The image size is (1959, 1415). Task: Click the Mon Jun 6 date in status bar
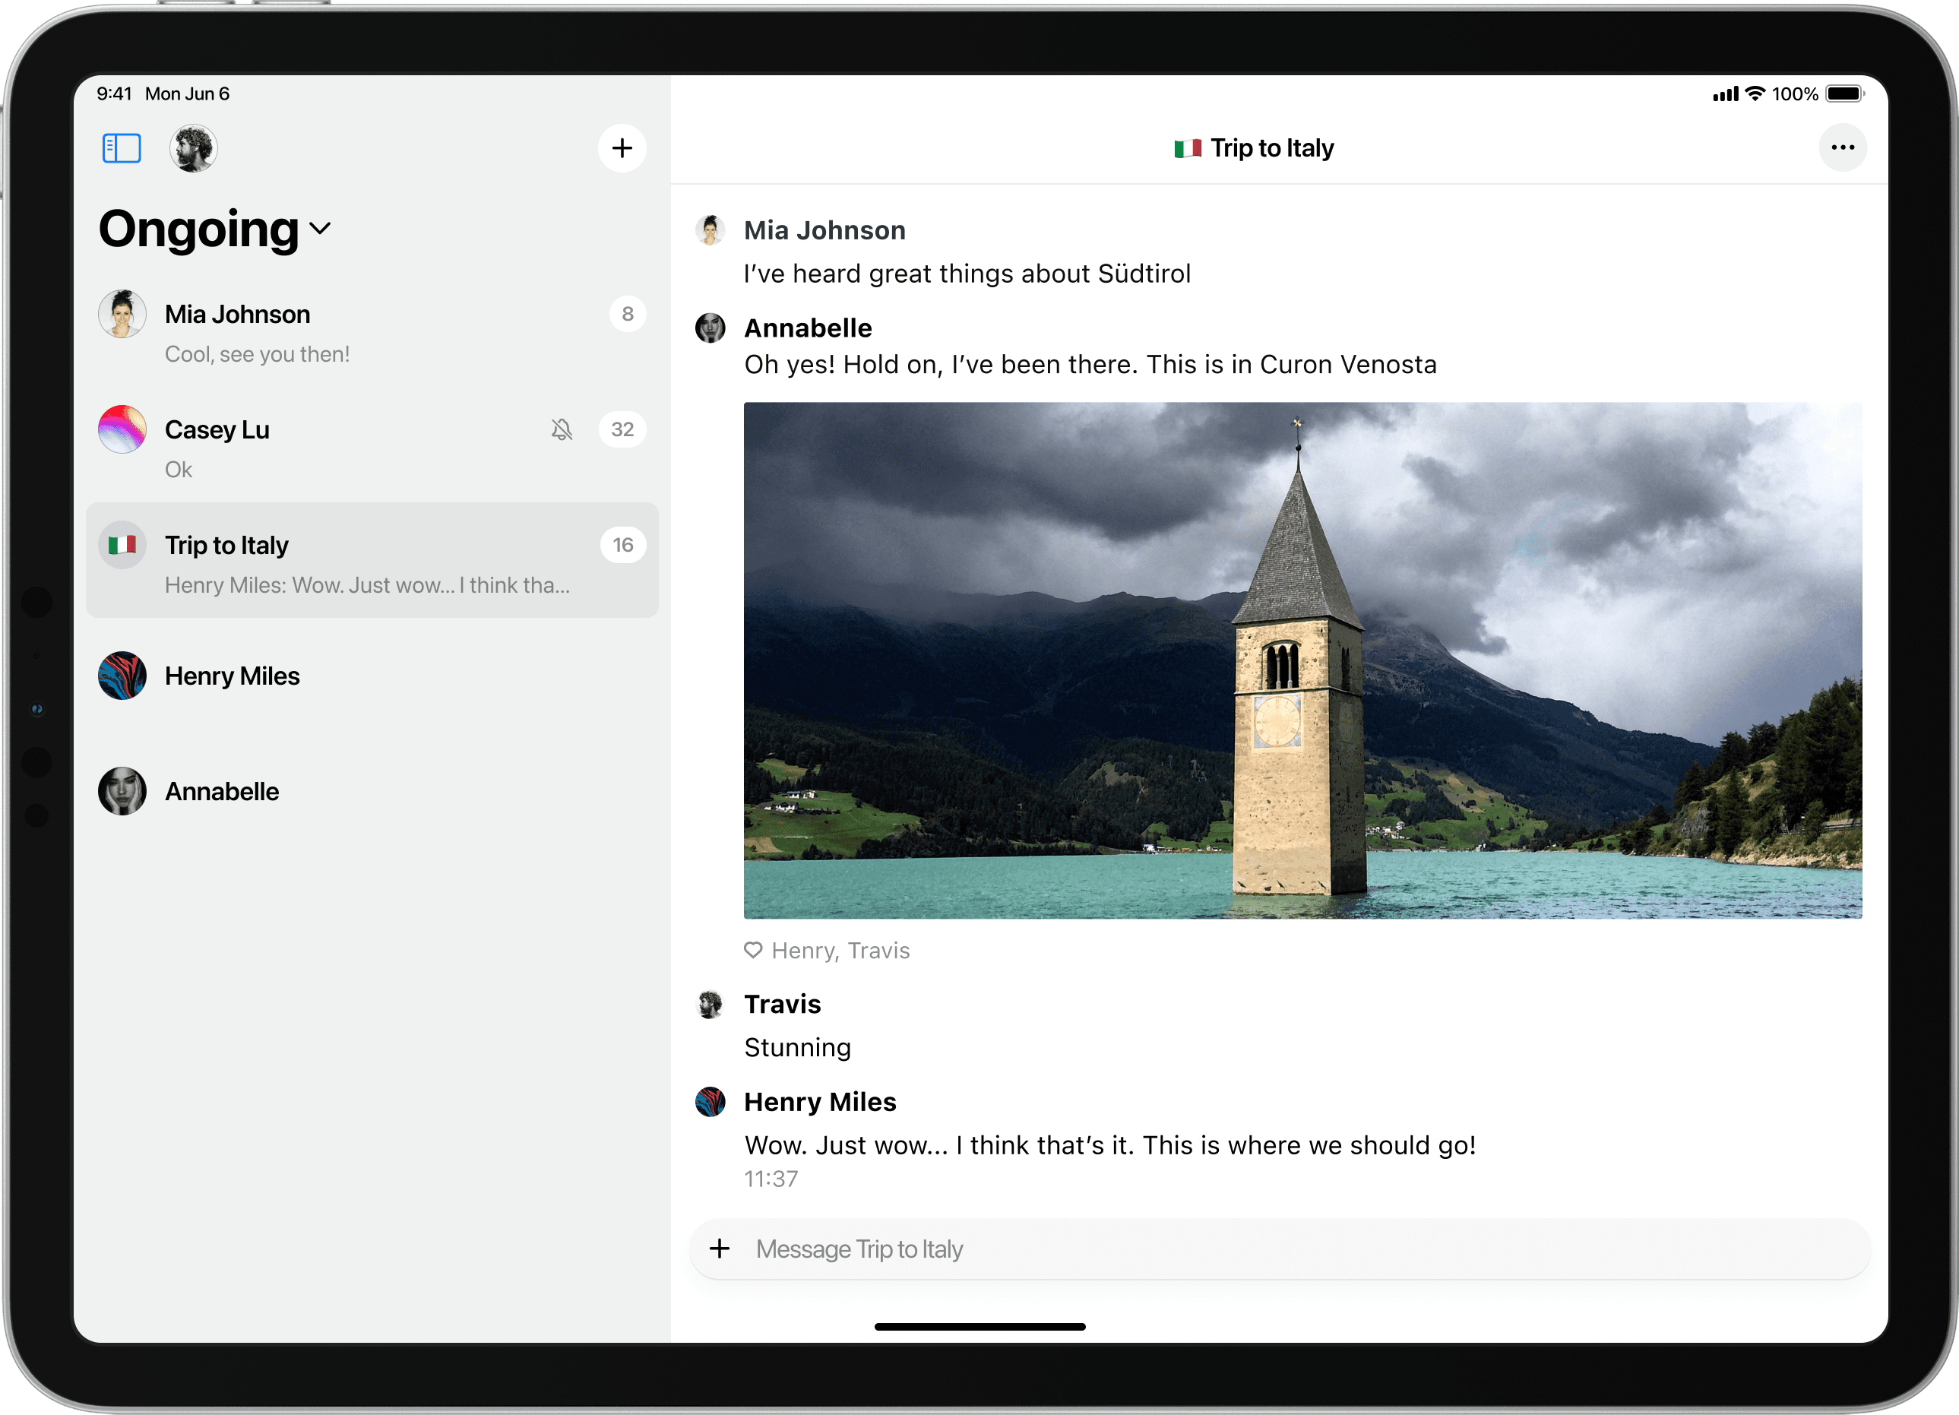(188, 93)
